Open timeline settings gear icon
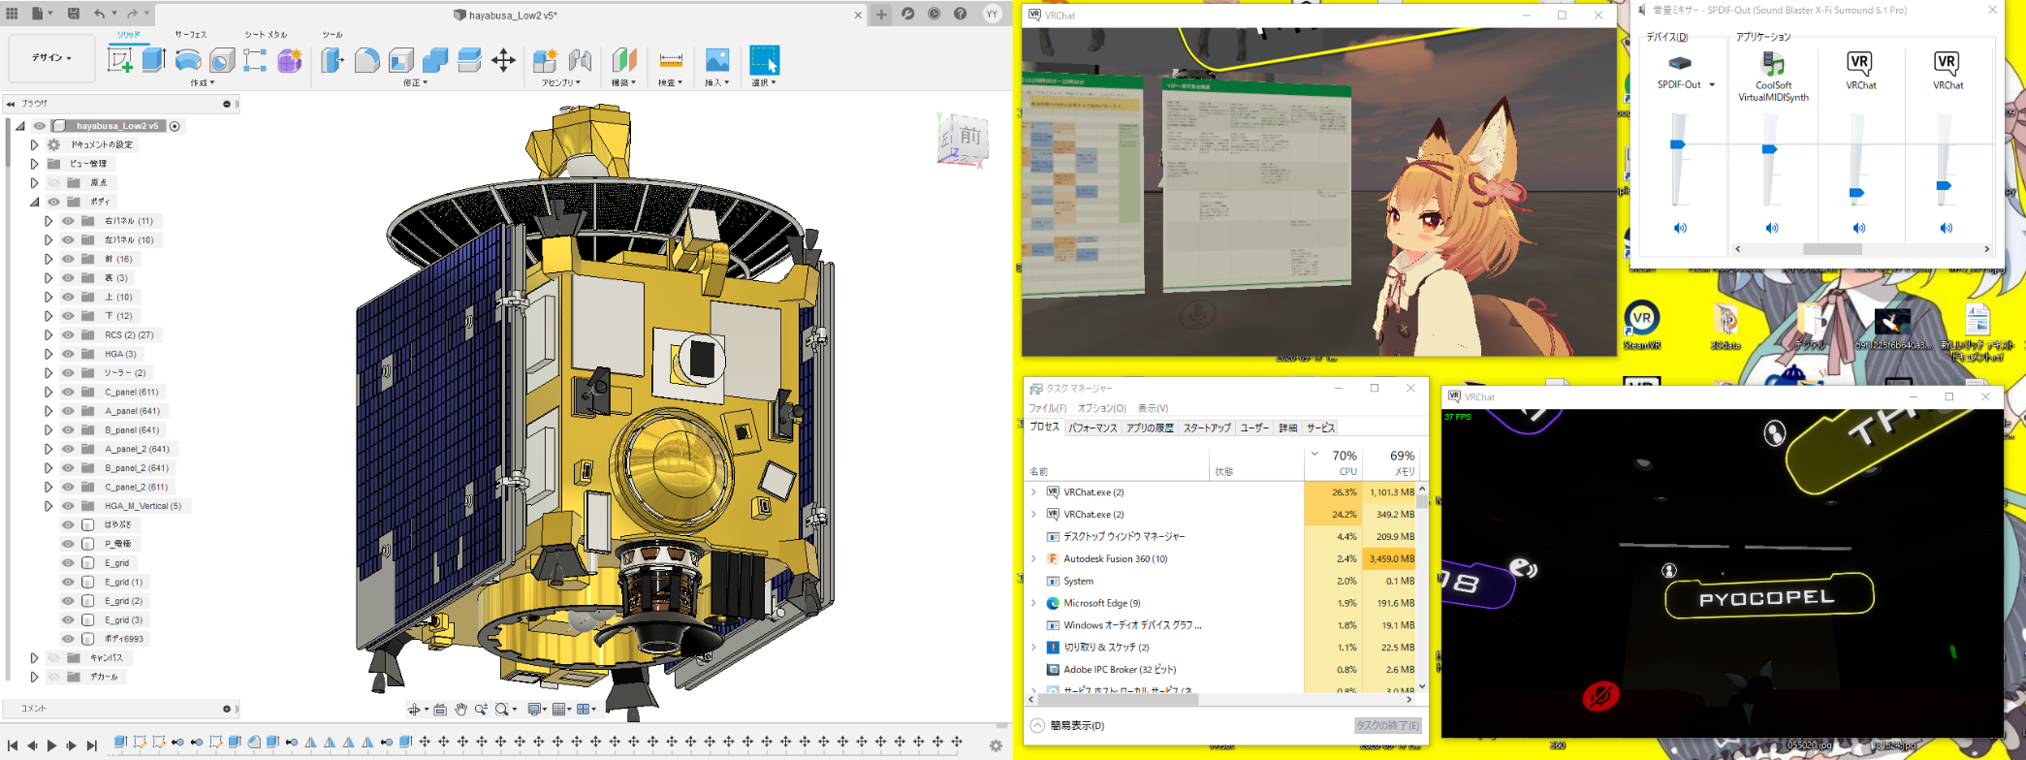 coord(996,745)
